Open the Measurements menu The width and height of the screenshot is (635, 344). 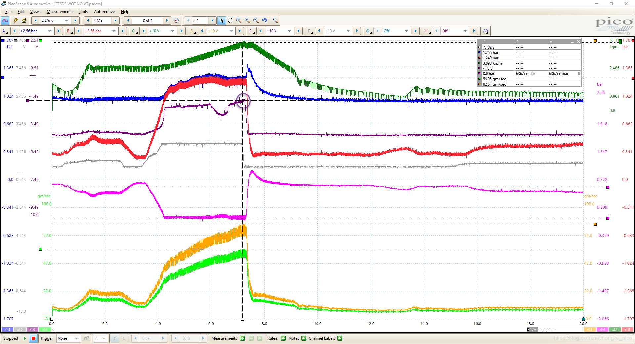(60, 12)
